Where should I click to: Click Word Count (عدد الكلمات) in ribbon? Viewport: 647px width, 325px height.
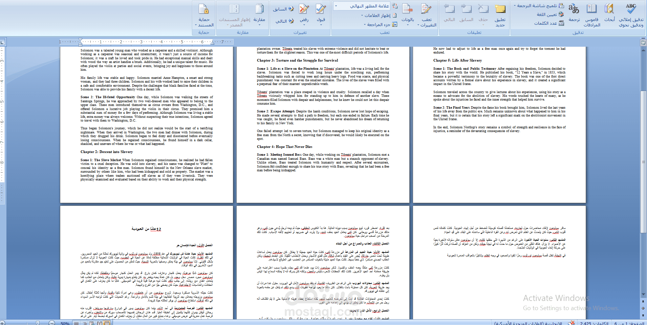tap(549, 23)
